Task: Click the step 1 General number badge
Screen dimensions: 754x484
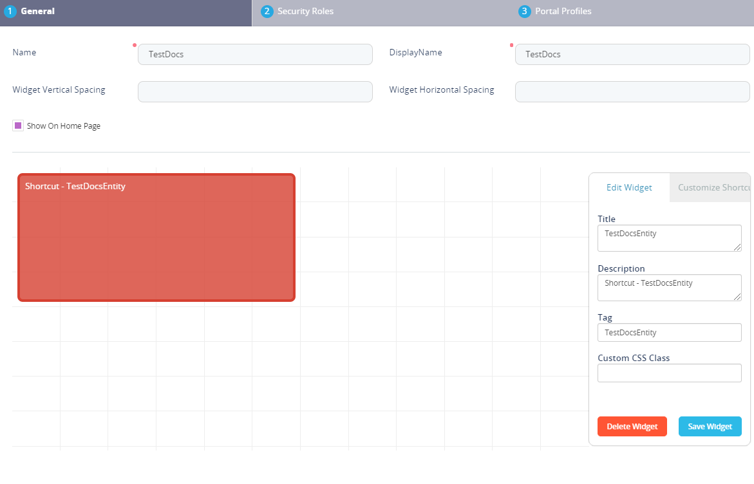Action: (10, 12)
